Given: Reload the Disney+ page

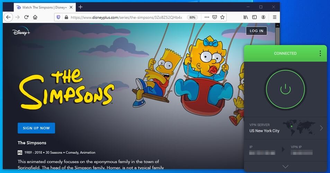Looking at the screenshot, I should point(26,17).
